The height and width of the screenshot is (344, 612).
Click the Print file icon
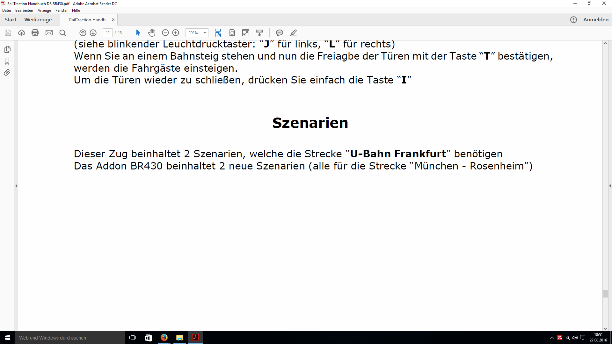[35, 33]
